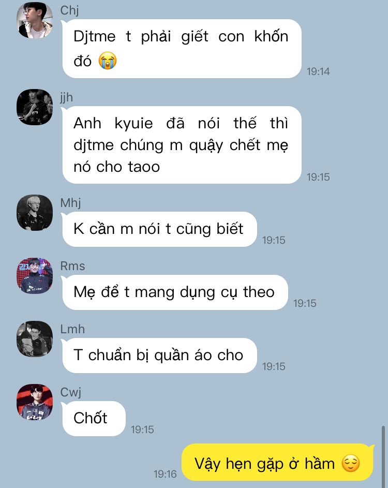
Task: Open Chj's profile picture
Action: pos(35,20)
